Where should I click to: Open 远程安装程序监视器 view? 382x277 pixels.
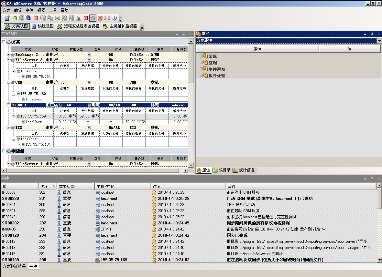pyautogui.click(x=78, y=26)
